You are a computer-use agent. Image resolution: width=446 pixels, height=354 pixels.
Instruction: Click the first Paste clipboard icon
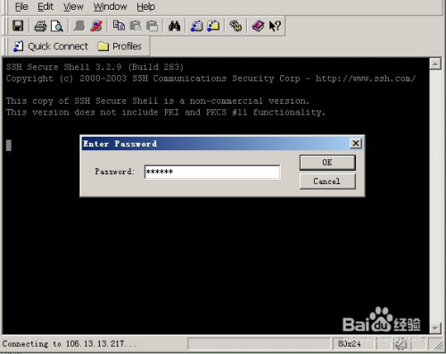pos(136,26)
